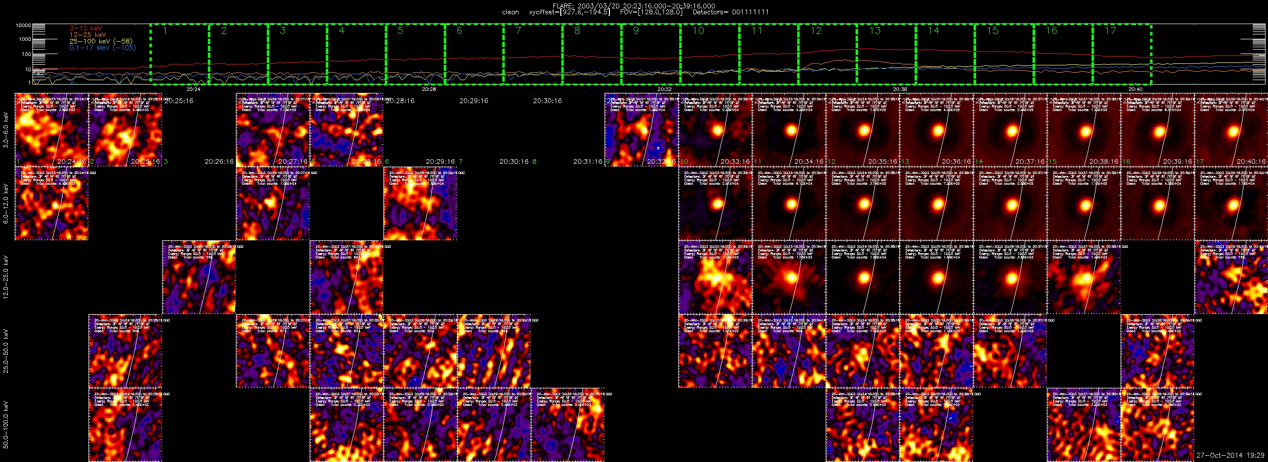Choose interval box 7 on the timeline

point(533,54)
